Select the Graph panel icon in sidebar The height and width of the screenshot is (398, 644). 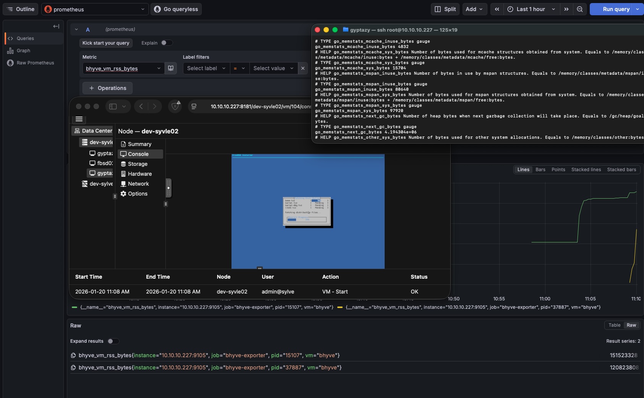pyautogui.click(x=11, y=50)
